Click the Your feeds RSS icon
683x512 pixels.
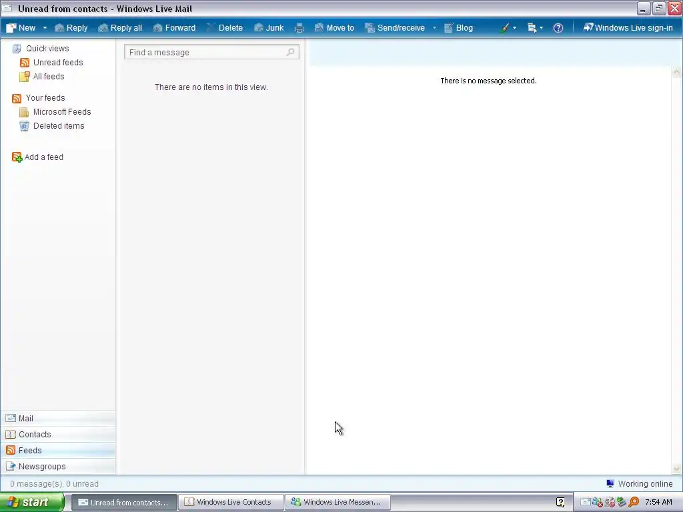17,99
